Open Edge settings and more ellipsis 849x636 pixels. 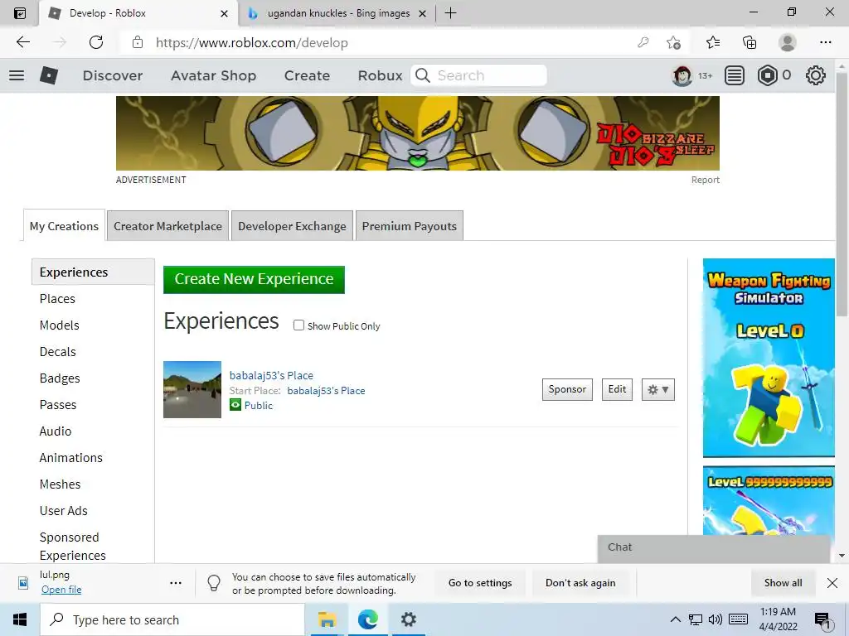coord(825,42)
